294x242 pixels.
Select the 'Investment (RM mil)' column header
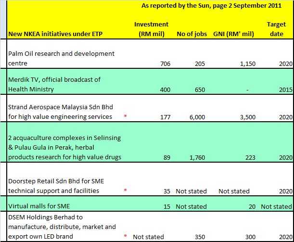[x=151, y=29]
